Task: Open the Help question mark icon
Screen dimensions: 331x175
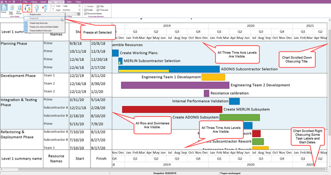Action: pyautogui.click(x=14, y=2)
